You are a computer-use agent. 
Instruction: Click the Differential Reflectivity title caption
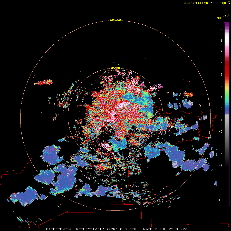pyautogui.click(x=117, y=229)
